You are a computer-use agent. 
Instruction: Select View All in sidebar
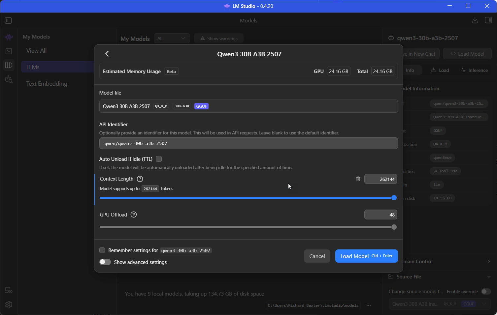point(36,51)
